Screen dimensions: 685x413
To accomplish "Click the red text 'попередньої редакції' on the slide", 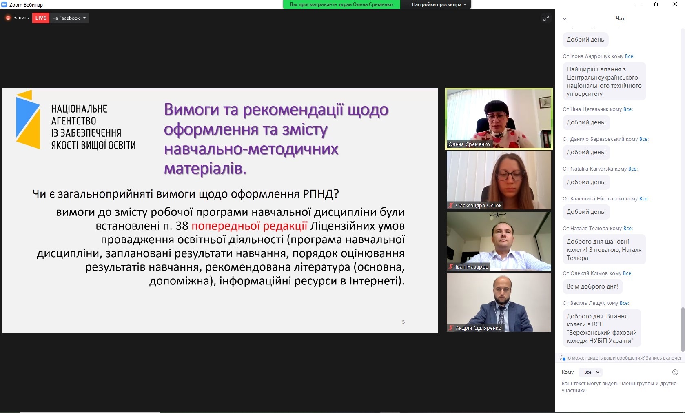I will point(249,226).
